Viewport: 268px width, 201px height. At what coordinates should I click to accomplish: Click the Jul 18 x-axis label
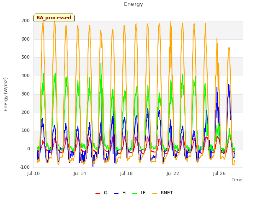coord(126,174)
